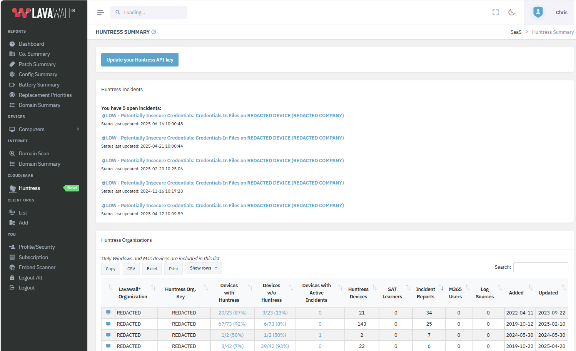Open the Chris user avatar icon
Viewport: 576px width, 351px height.
[538, 12]
